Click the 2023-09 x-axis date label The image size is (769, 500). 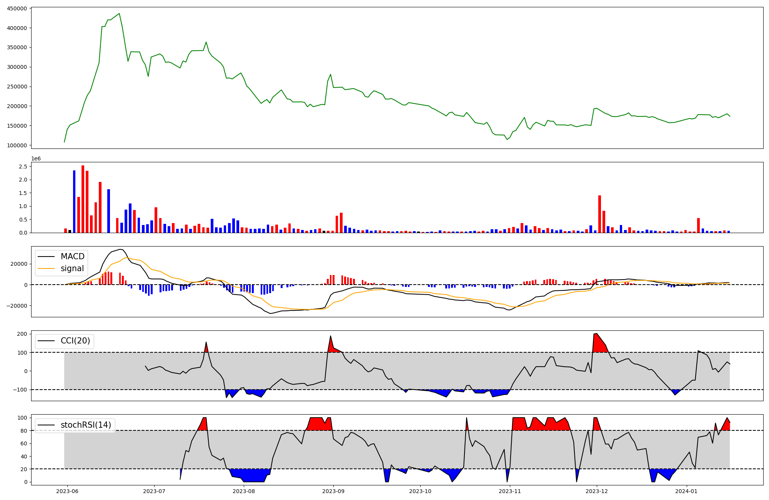(x=333, y=491)
